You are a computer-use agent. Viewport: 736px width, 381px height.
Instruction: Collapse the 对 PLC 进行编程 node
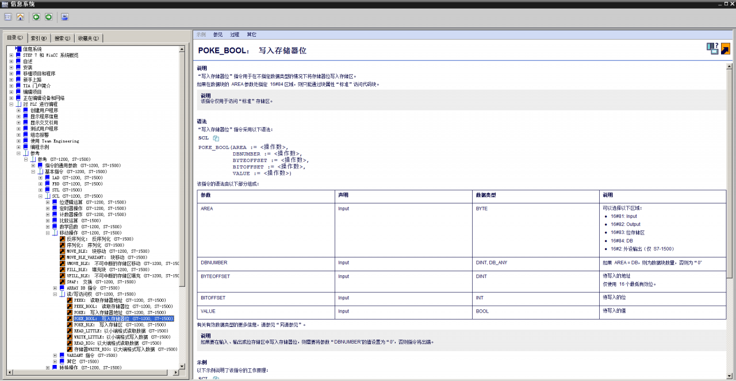click(x=11, y=104)
